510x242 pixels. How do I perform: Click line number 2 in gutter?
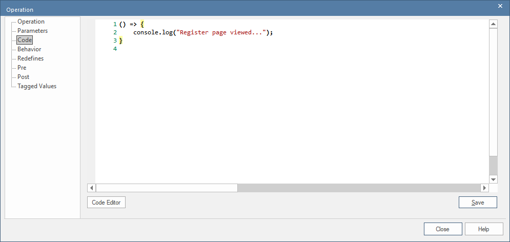click(115, 32)
